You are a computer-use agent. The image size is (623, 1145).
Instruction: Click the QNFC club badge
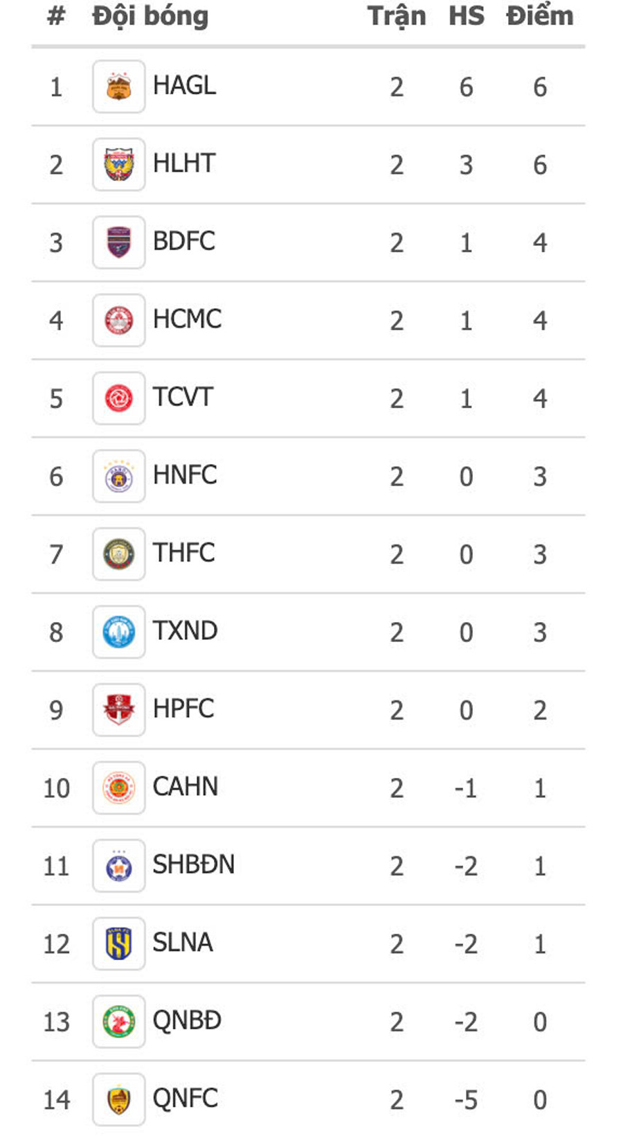pyautogui.click(x=118, y=1100)
